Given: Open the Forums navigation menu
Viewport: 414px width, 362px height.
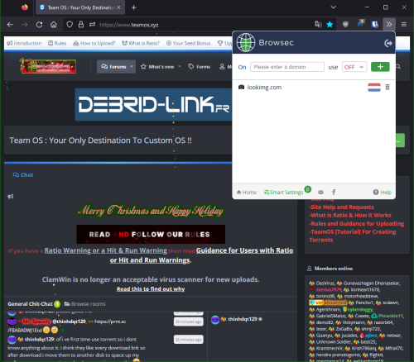Looking at the screenshot, I should pyautogui.click(x=113, y=67).
